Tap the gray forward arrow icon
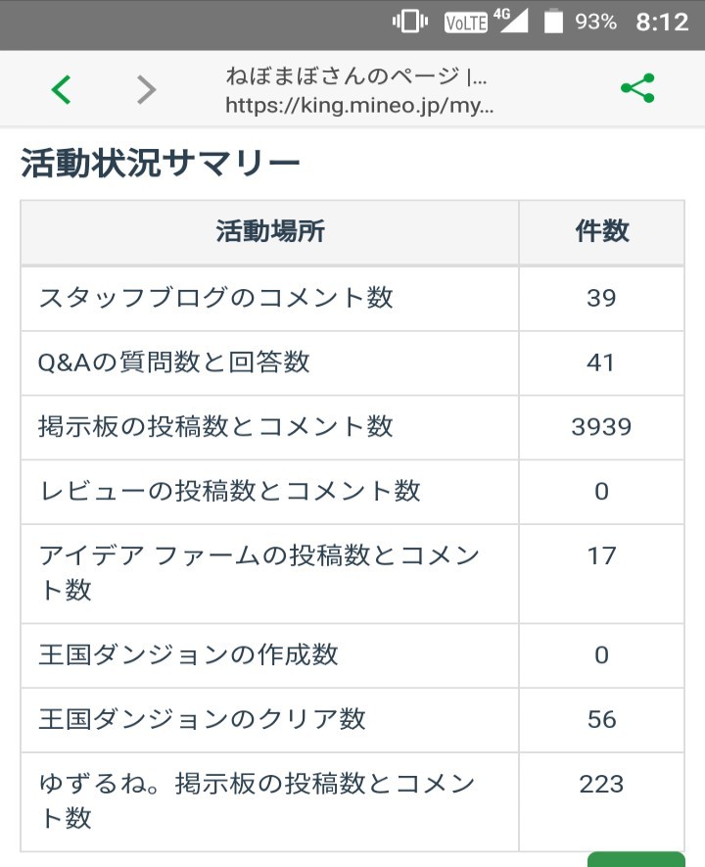 [146, 90]
